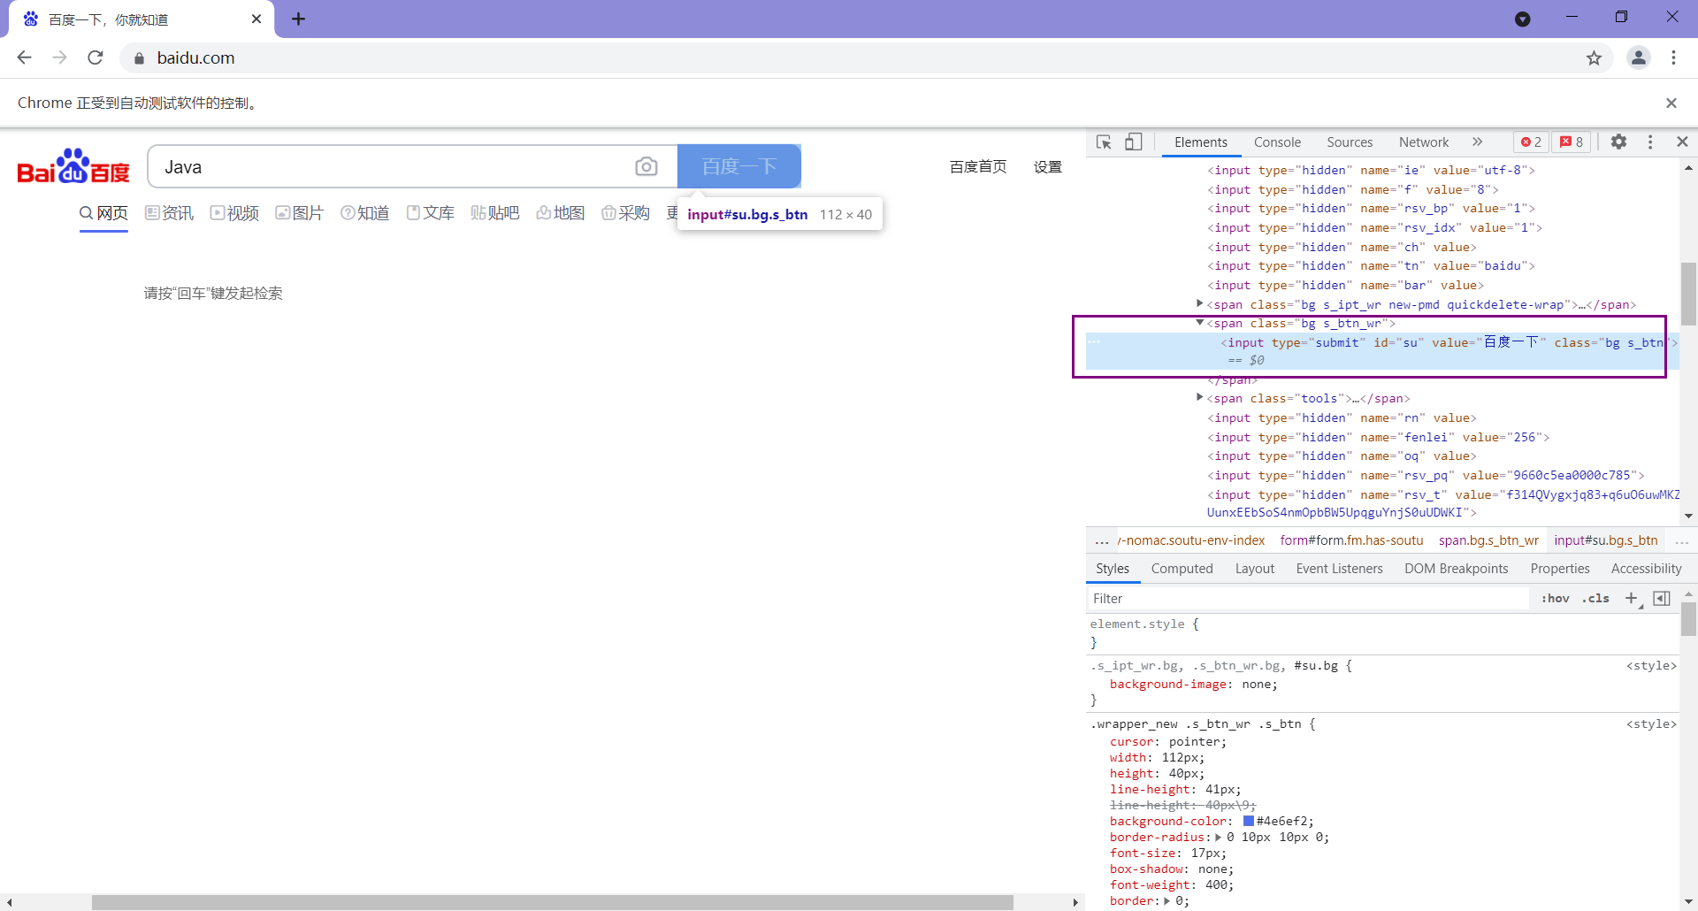Open the DOM Breakpoints pane tab
This screenshot has width=1698, height=911.
tap(1456, 569)
